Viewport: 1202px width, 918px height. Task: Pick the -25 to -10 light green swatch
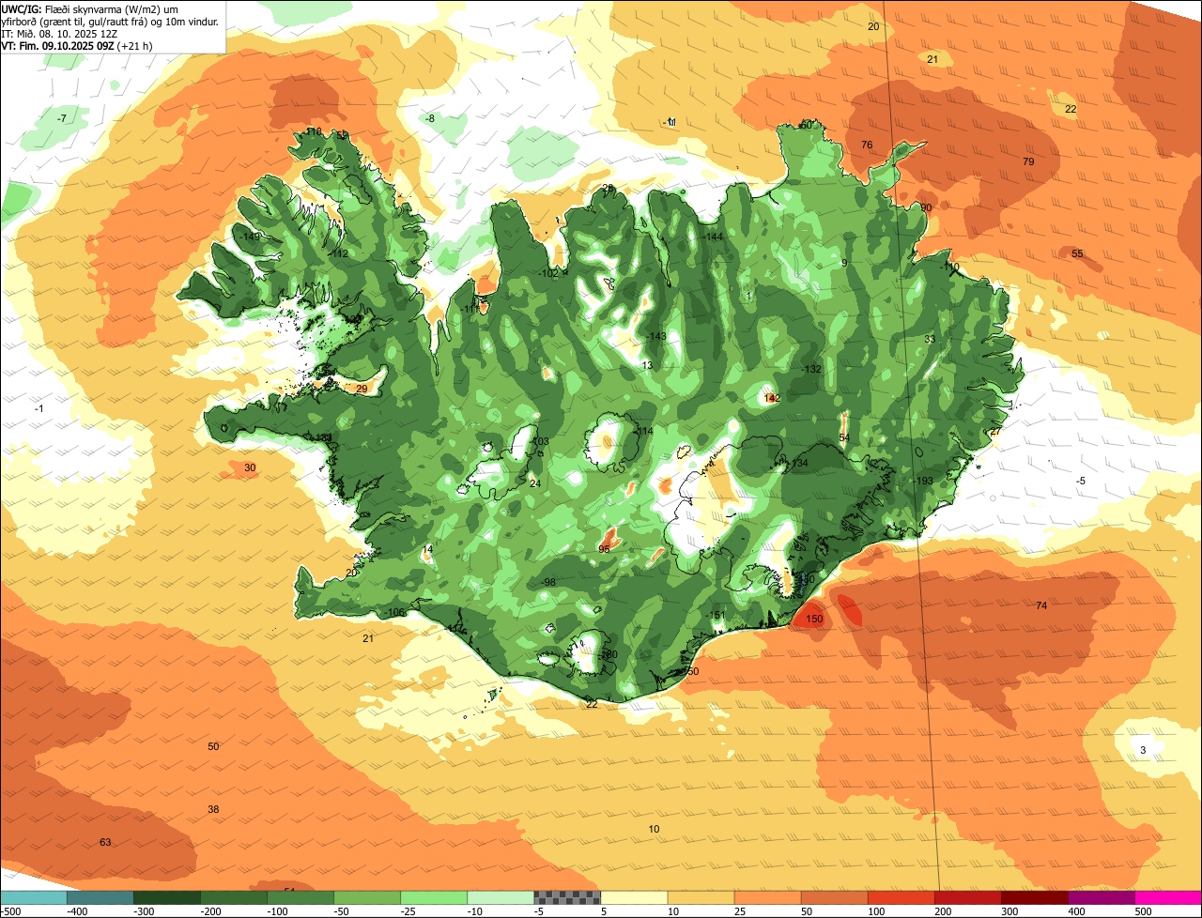tap(434, 897)
